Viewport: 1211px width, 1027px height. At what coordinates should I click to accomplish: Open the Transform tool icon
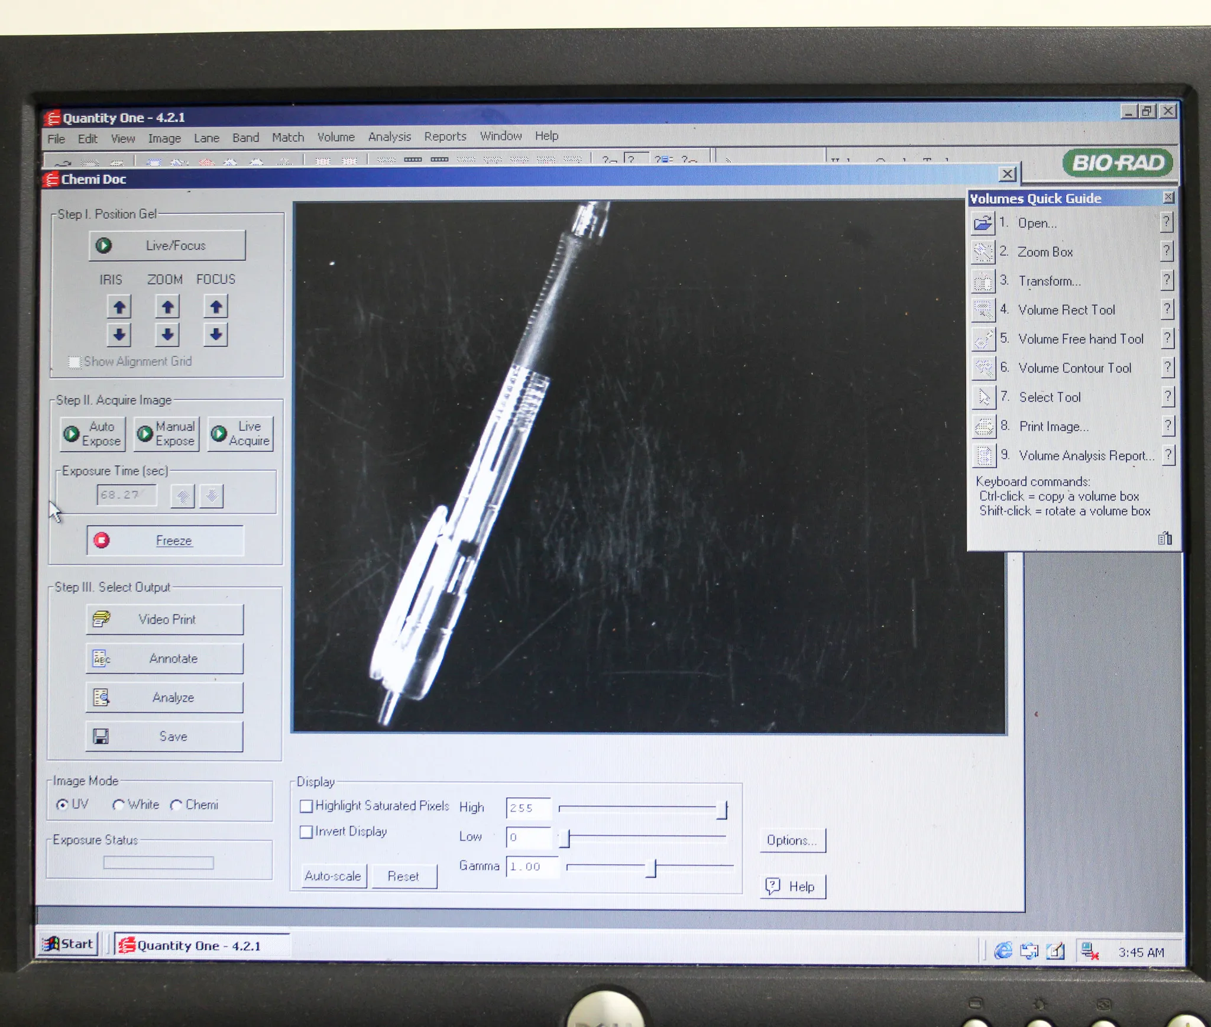click(983, 281)
